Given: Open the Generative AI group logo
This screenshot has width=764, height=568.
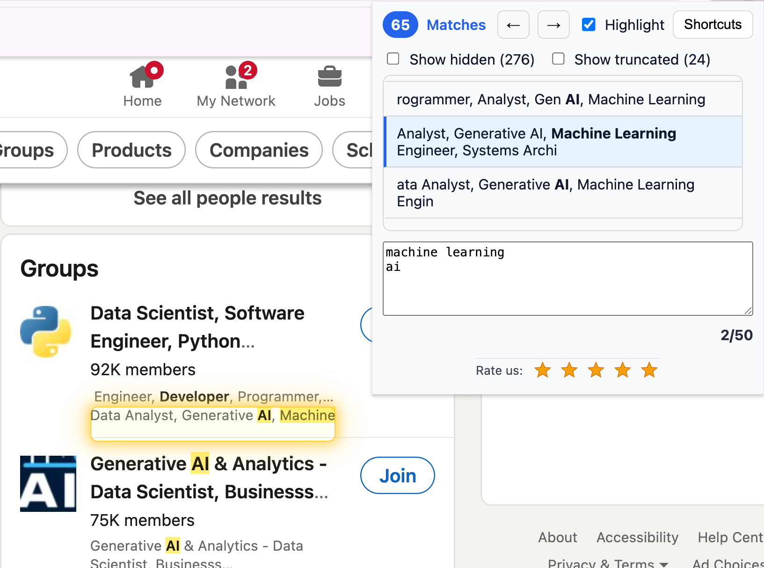Looking at the screenshot, I should tap(48, 483).
